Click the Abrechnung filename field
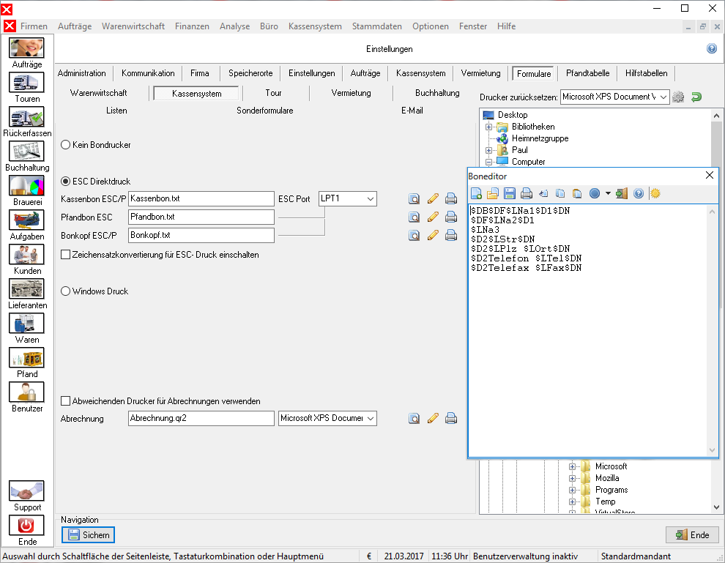The width and height of the screenshot is (725, 563). [201, 418]
